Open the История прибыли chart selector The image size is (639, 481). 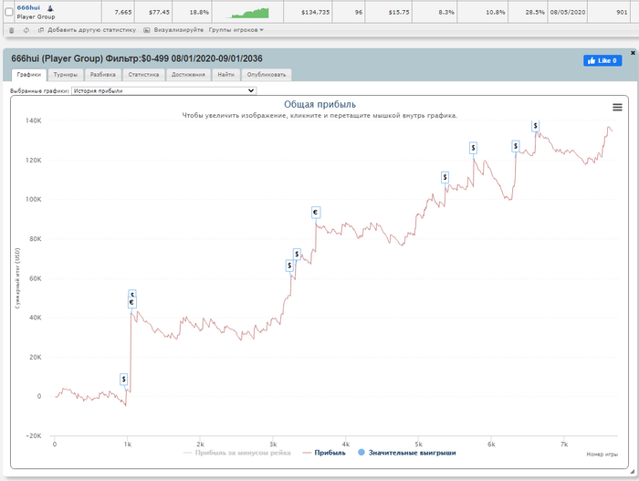(x=163, y=91)
